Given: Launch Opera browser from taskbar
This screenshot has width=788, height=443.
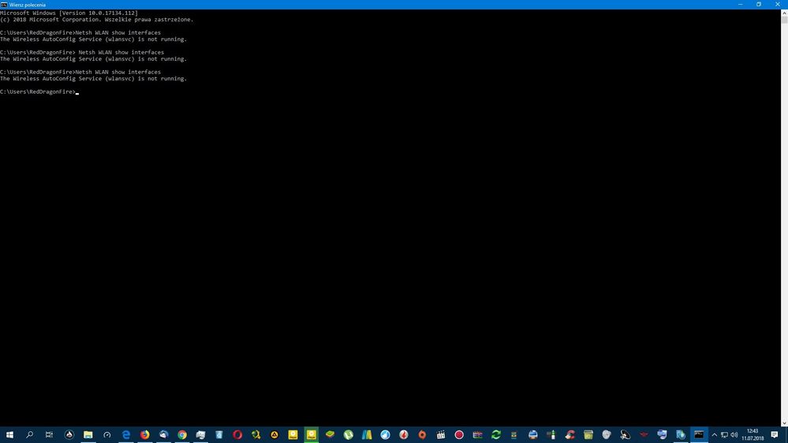Looking at the screenshot, I should click(237, 434).
